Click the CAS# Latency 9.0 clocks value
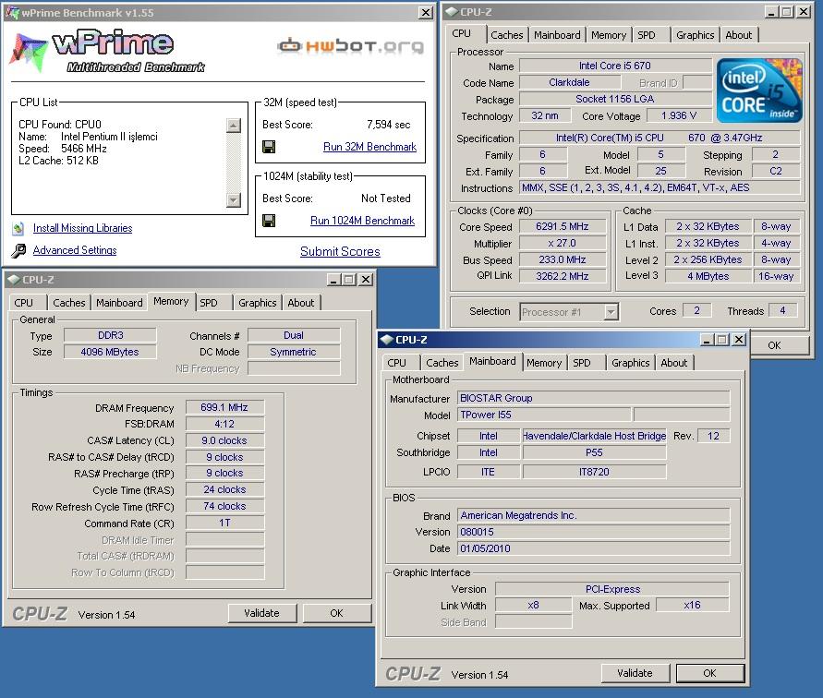The height and width of the screenshot is (698, 823). (x=224, y=440)
